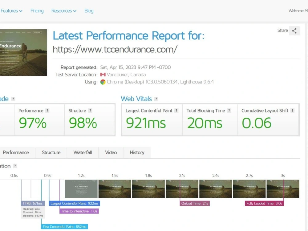Expand the Features dropdown menu
Viewport: 308px width, 231px height.
click(x=11, y=11)
